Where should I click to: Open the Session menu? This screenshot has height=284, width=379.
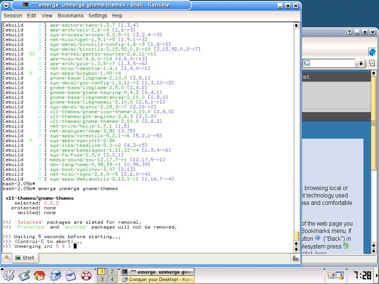[x=13, y=16]
